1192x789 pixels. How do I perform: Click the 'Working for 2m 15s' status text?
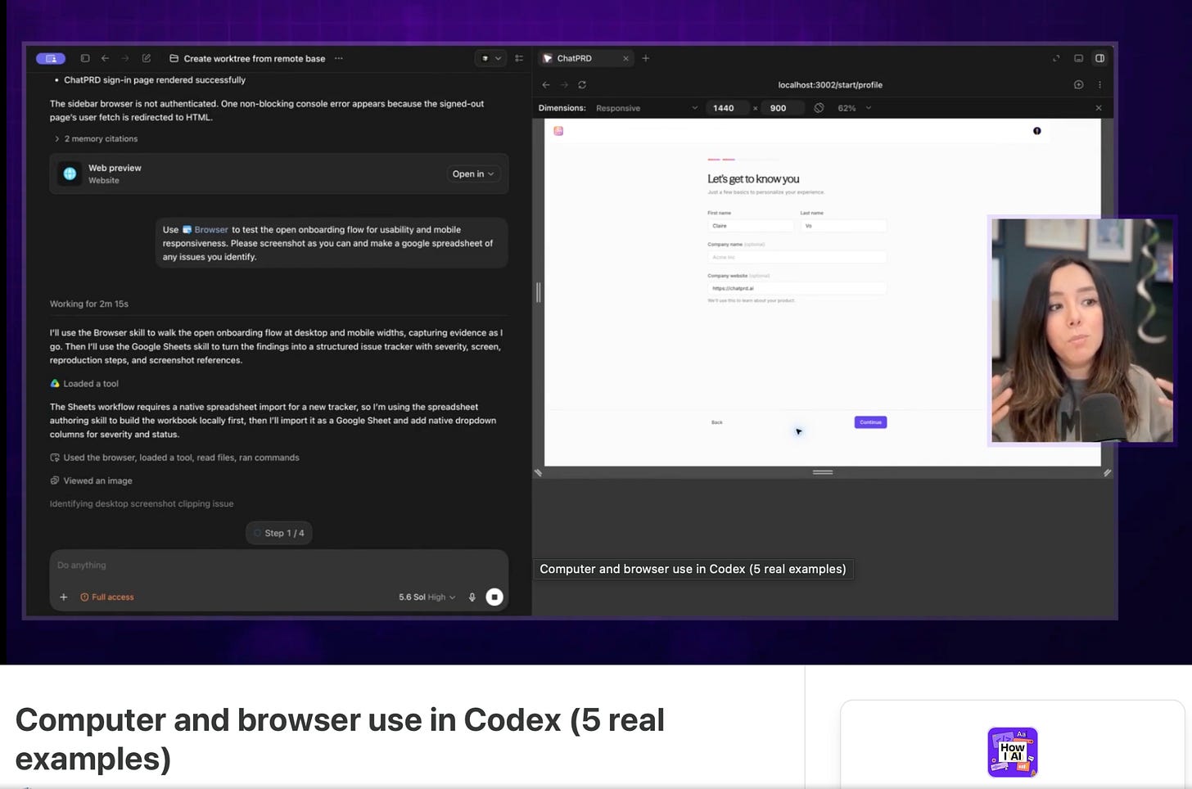coord(89,304)
